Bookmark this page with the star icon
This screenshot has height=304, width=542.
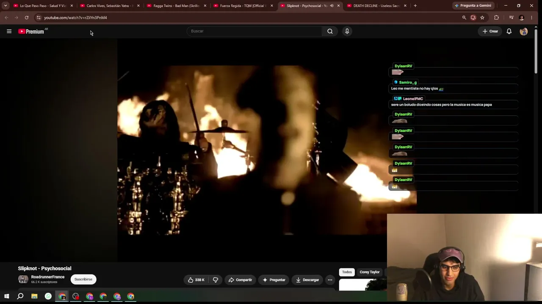tap(482, 18)
